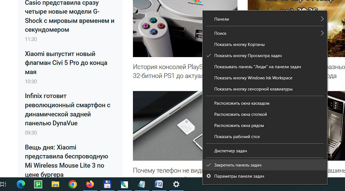Screen dimensions: 345x191
Task: Click the 11:30 timestamp under Casio news
Action: pos(31,39)
